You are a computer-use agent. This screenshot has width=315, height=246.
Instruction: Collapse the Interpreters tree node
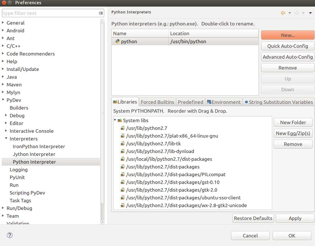point(6,138)
